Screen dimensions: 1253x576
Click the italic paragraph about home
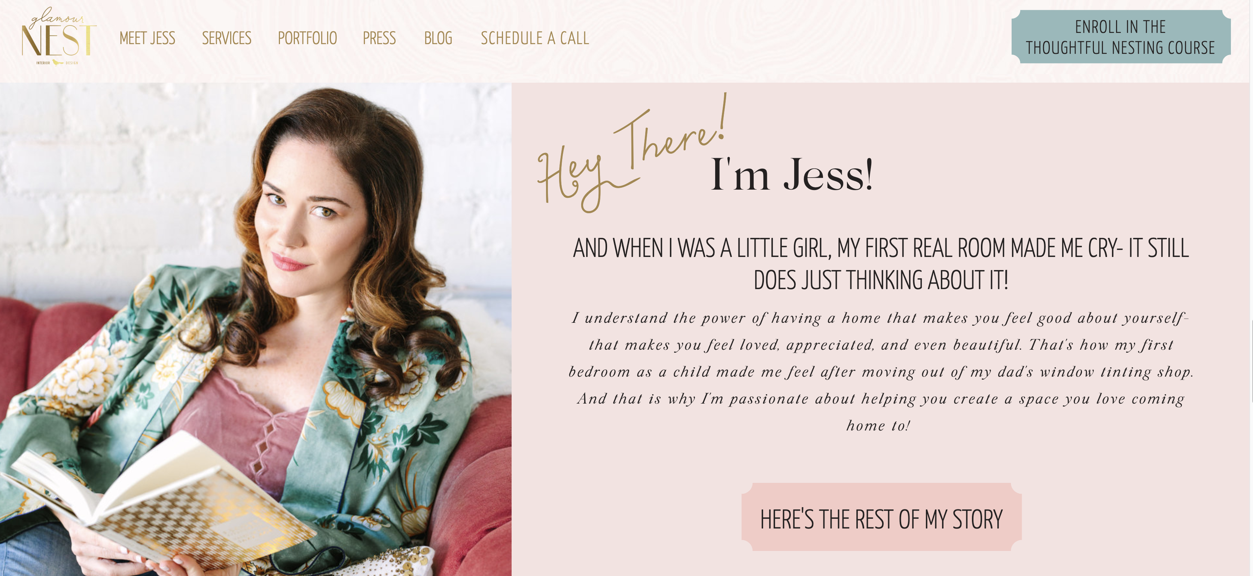click(881, 372)
